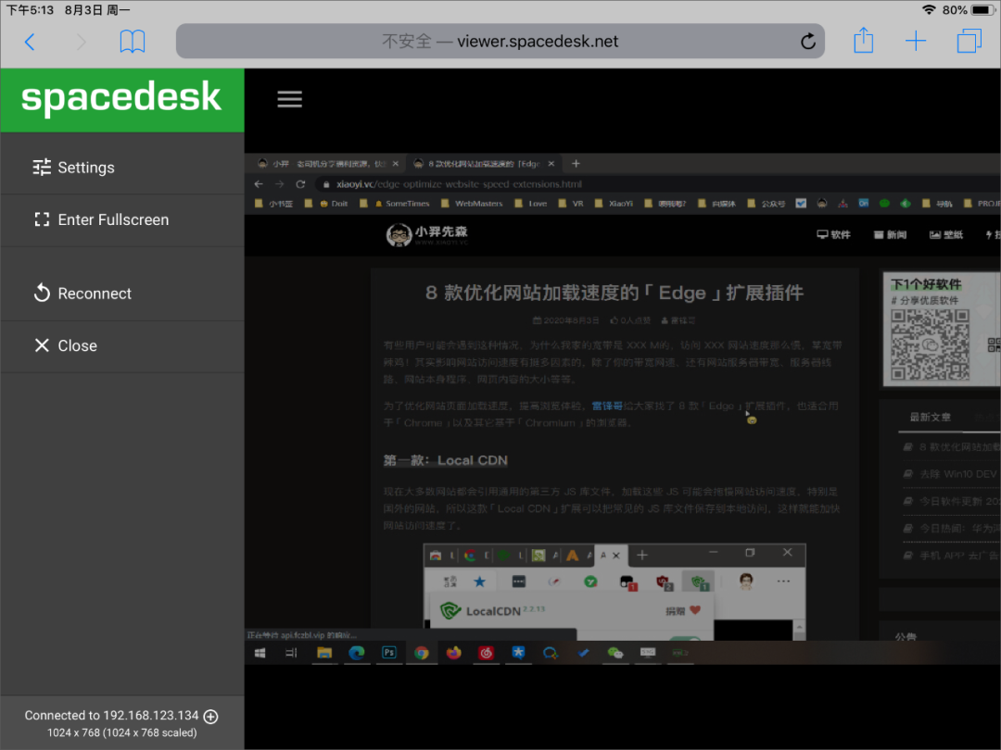
Task: Reload the page in Safari
Action: (807, 42)
